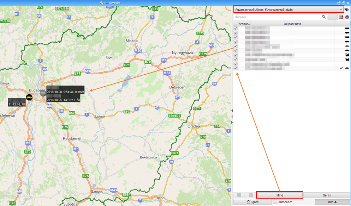This screenshot has height=206, width=351.
Task: Open the settings gear in the list panel
Action: (347, 17)
